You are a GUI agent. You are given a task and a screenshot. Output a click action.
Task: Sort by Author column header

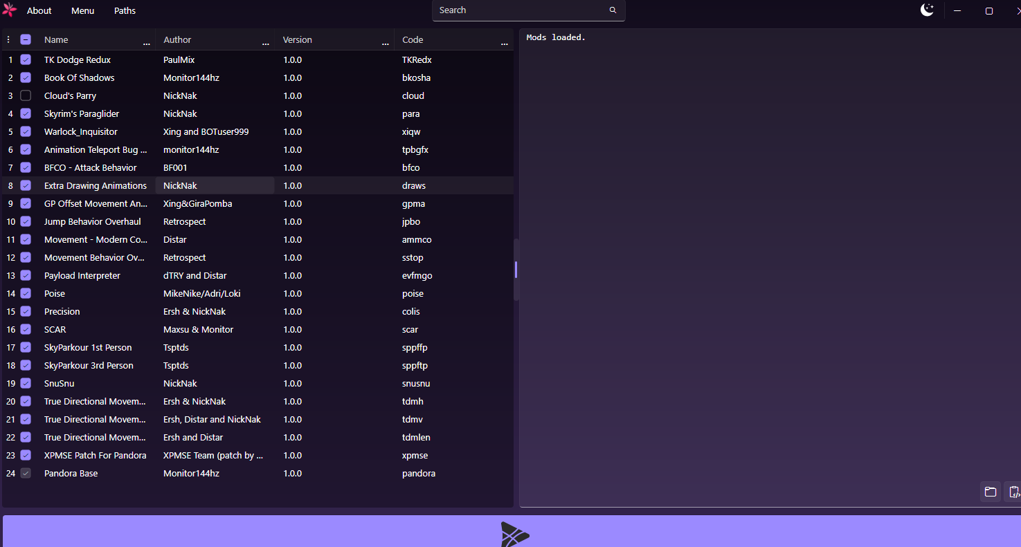coord(177,39)
